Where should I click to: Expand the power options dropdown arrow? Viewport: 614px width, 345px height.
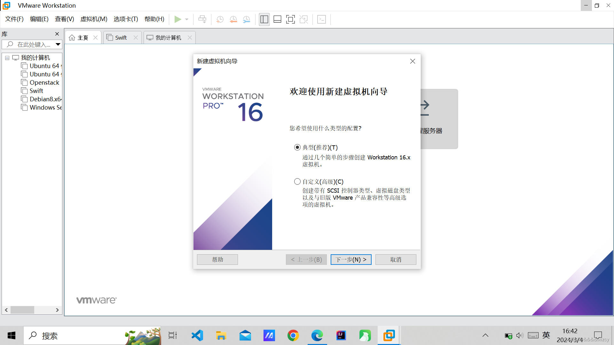point(187,19)
